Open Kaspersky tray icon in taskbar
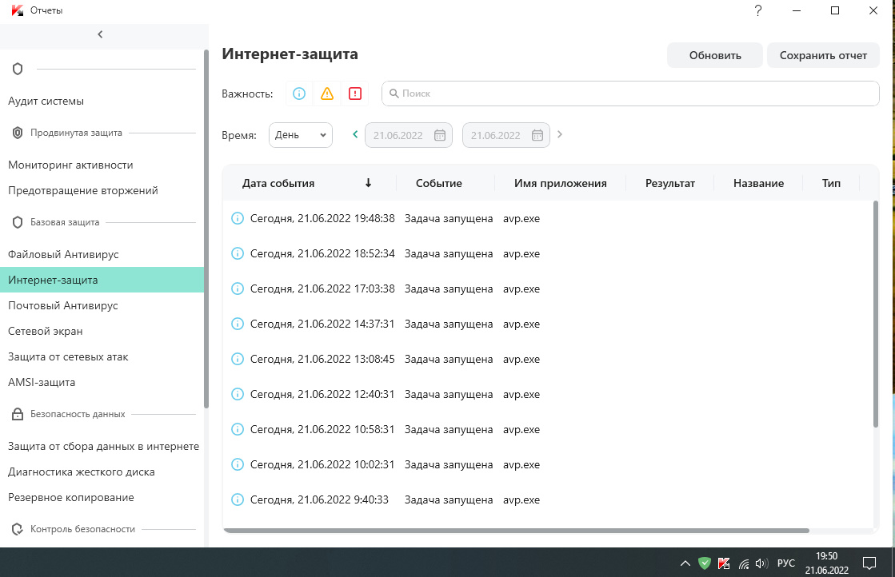Viewport: 895px width, 577px height. (724, 563)
